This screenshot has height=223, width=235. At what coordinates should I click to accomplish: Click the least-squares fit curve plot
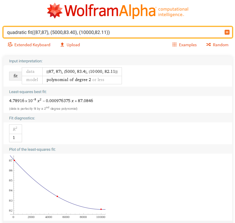(x=57, y=187)
